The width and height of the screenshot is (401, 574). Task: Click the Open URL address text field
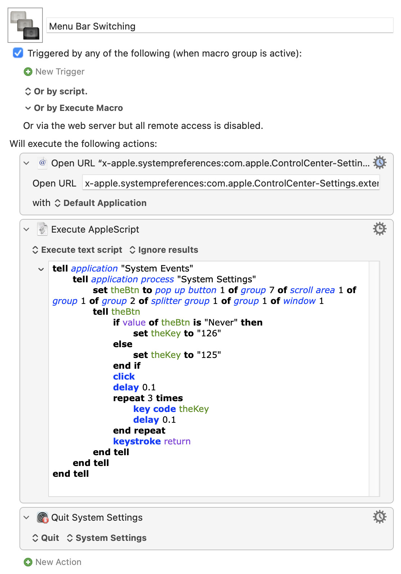[x=231, y=183]
